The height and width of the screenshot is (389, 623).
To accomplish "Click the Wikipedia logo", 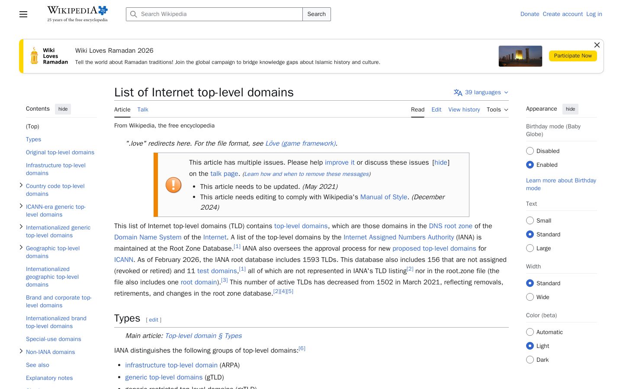I will 77,14.
